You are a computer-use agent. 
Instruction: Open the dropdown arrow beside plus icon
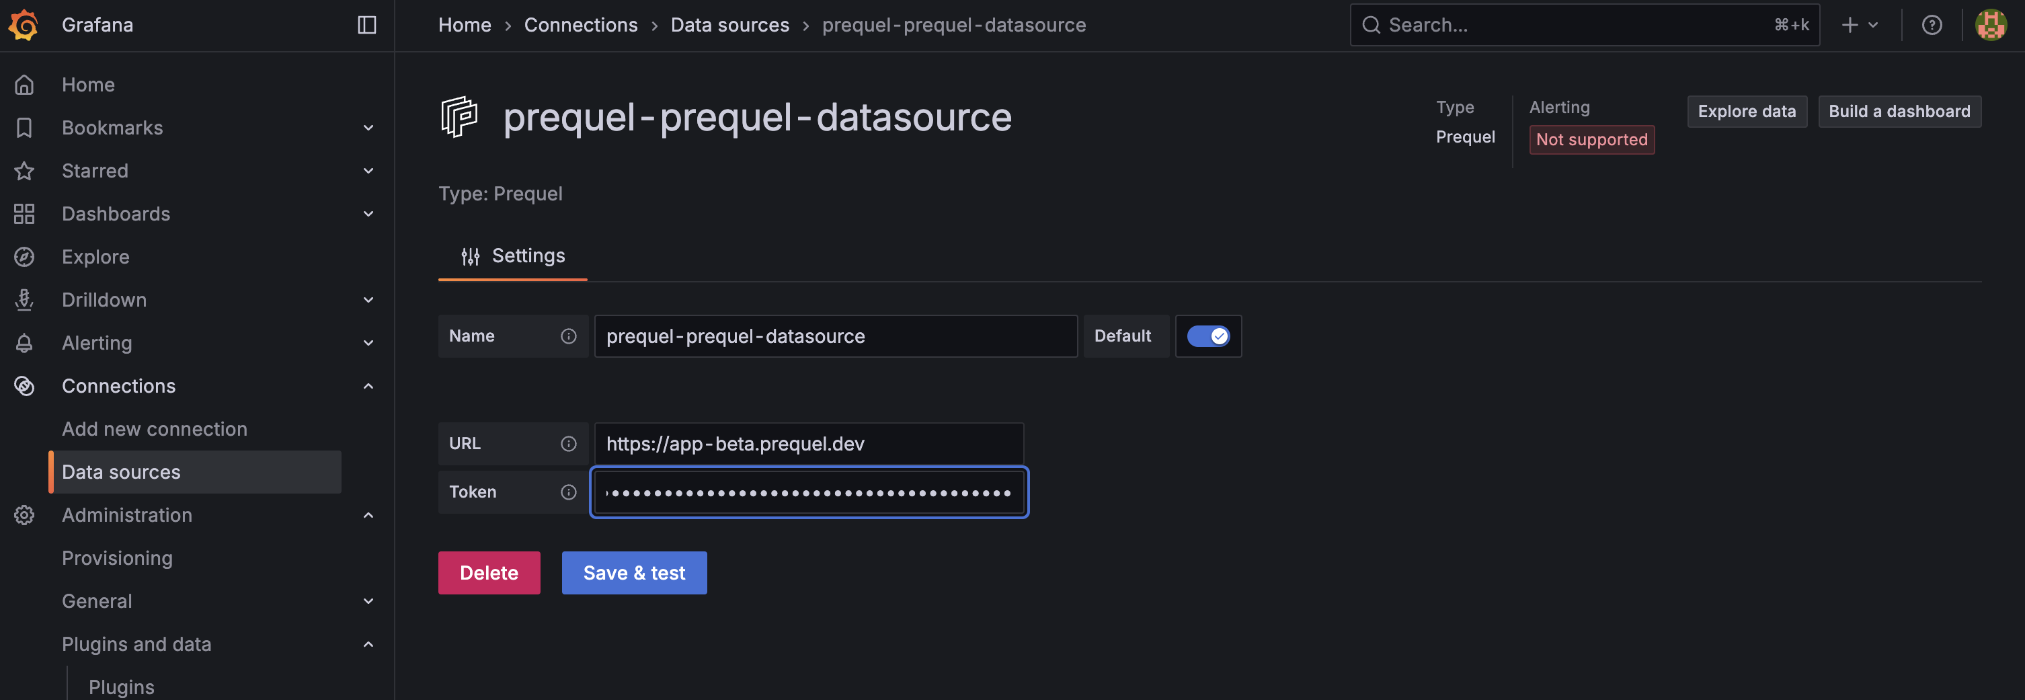[1873, 25]
